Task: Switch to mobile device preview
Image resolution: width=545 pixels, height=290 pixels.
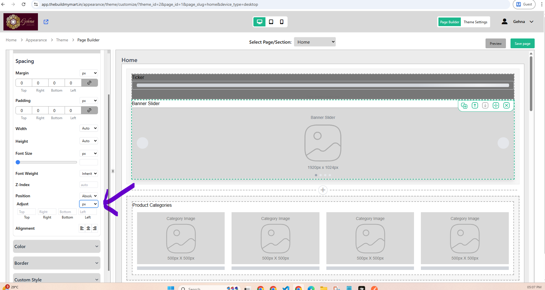Action: (x=282, y=22)
